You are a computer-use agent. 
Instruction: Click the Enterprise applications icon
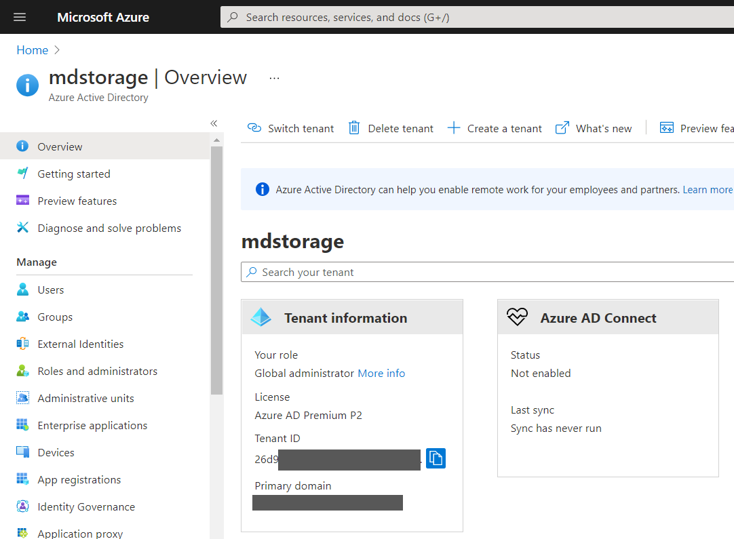22,425
